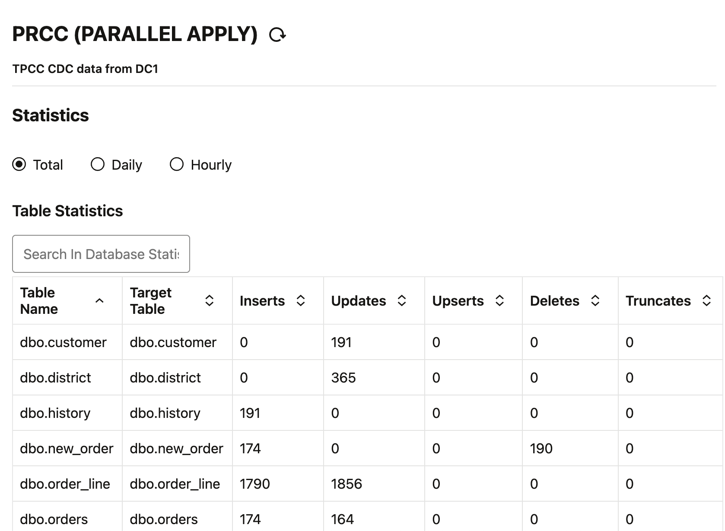Click the Updates column sort icon

coord(402,301)
